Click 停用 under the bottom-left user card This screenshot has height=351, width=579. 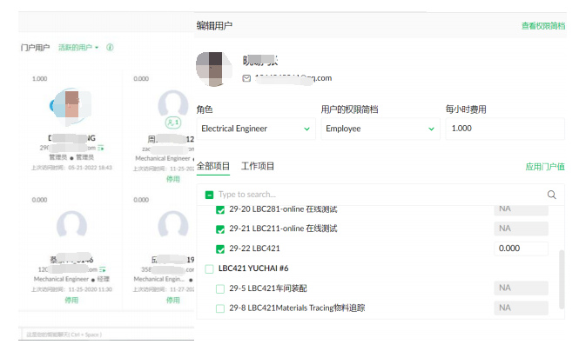[x=71, y=300]
